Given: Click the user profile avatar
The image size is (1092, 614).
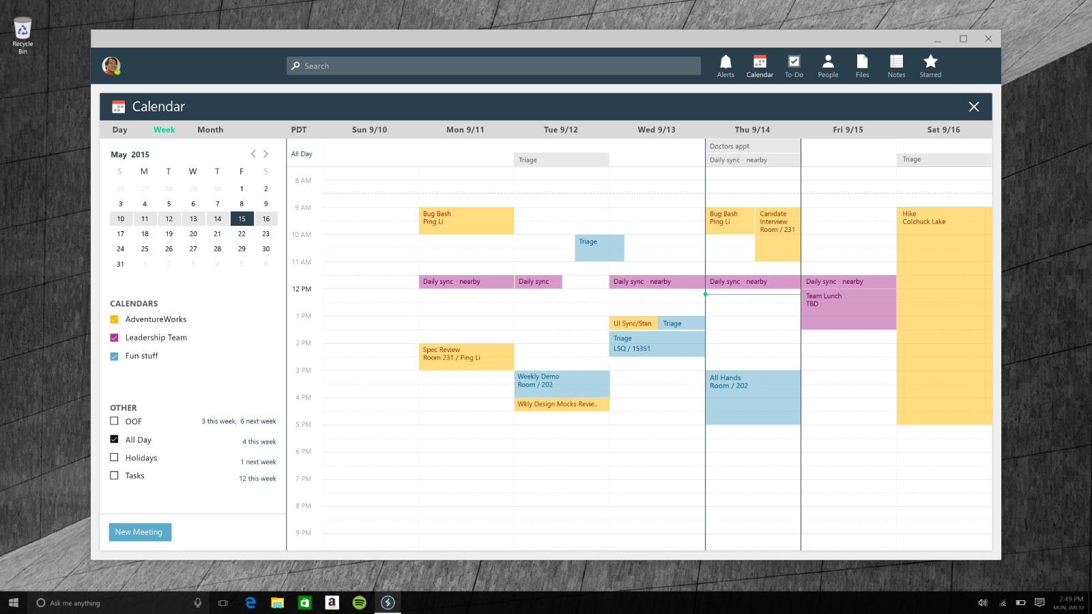Looking at the screenshot, I should pyautogui.click(x=111, y=65).
